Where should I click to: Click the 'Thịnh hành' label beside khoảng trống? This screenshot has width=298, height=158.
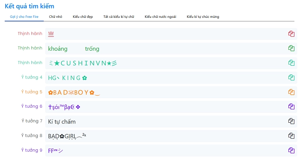pos(30,48)
